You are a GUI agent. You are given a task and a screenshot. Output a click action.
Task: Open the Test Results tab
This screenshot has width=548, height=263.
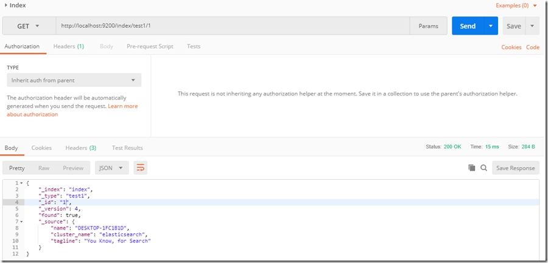(x=127, y=148)
